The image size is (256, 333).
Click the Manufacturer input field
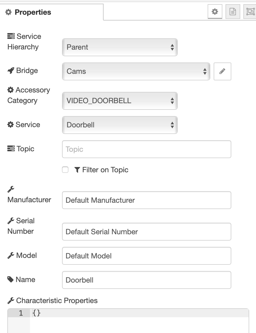click(x=147, y=200)
